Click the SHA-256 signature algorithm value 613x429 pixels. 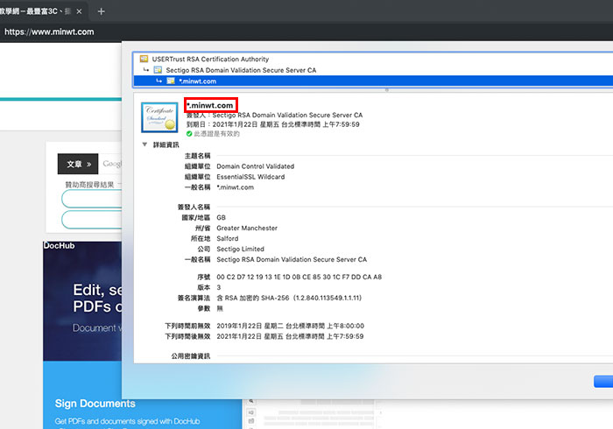click(x=289, y=298)
